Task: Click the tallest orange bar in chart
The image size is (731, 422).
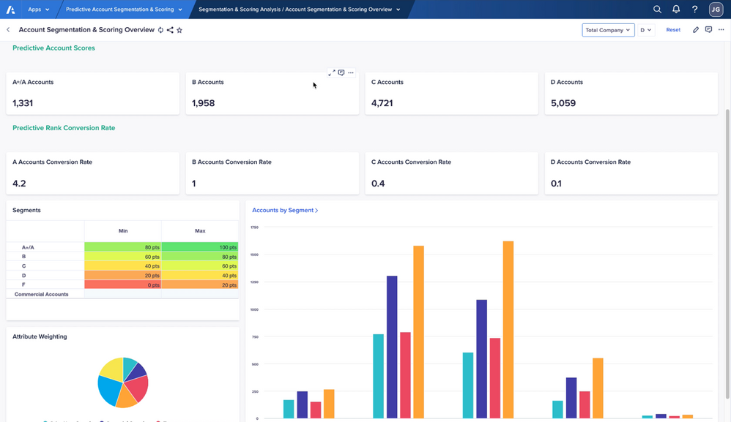Action: (508, 329)
